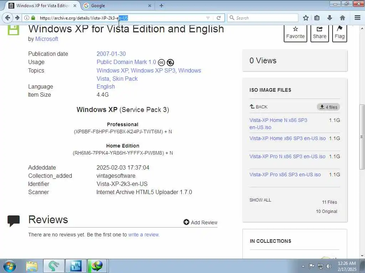The height and width of the screenshot is (273, 365).
Task: Click the Professional product key text
Action: [x=123, y=132]
